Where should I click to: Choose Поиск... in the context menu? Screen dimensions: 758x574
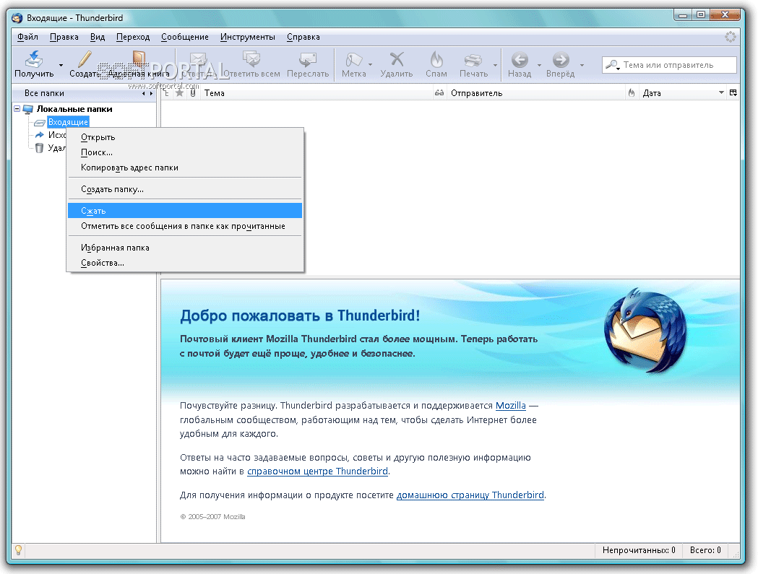pyautogui.click(x=185, y=152)
